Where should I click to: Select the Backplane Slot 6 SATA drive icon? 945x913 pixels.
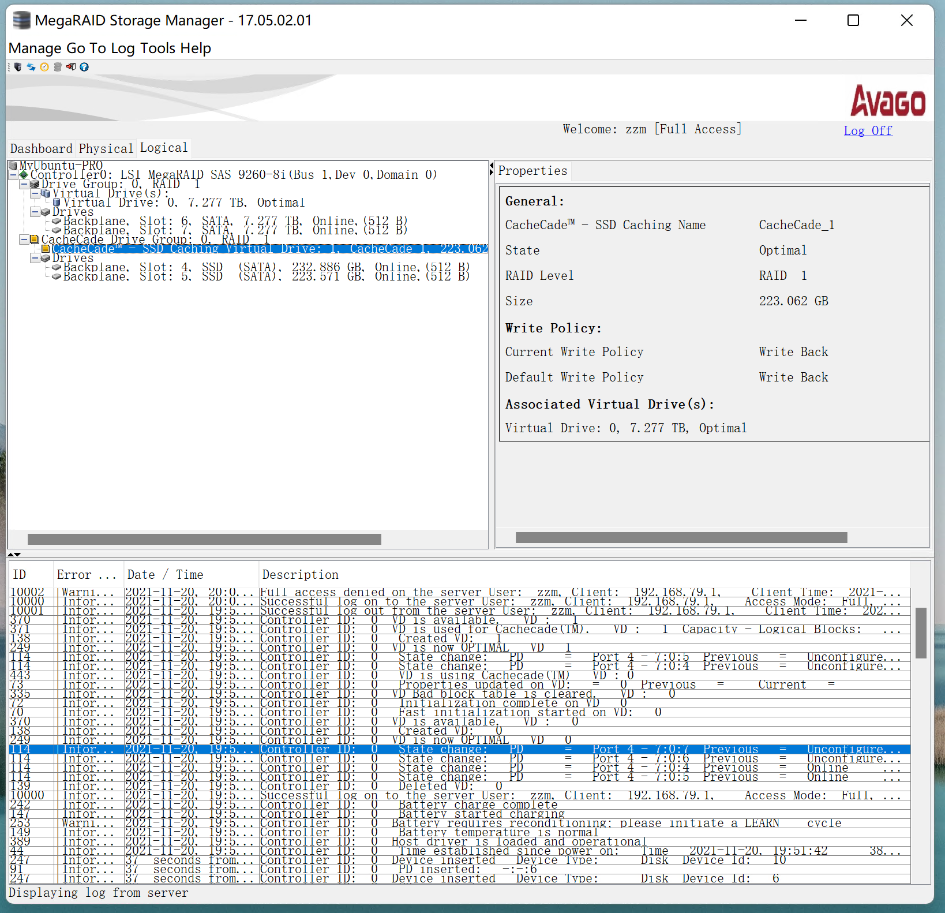click(x=57, y=221)
